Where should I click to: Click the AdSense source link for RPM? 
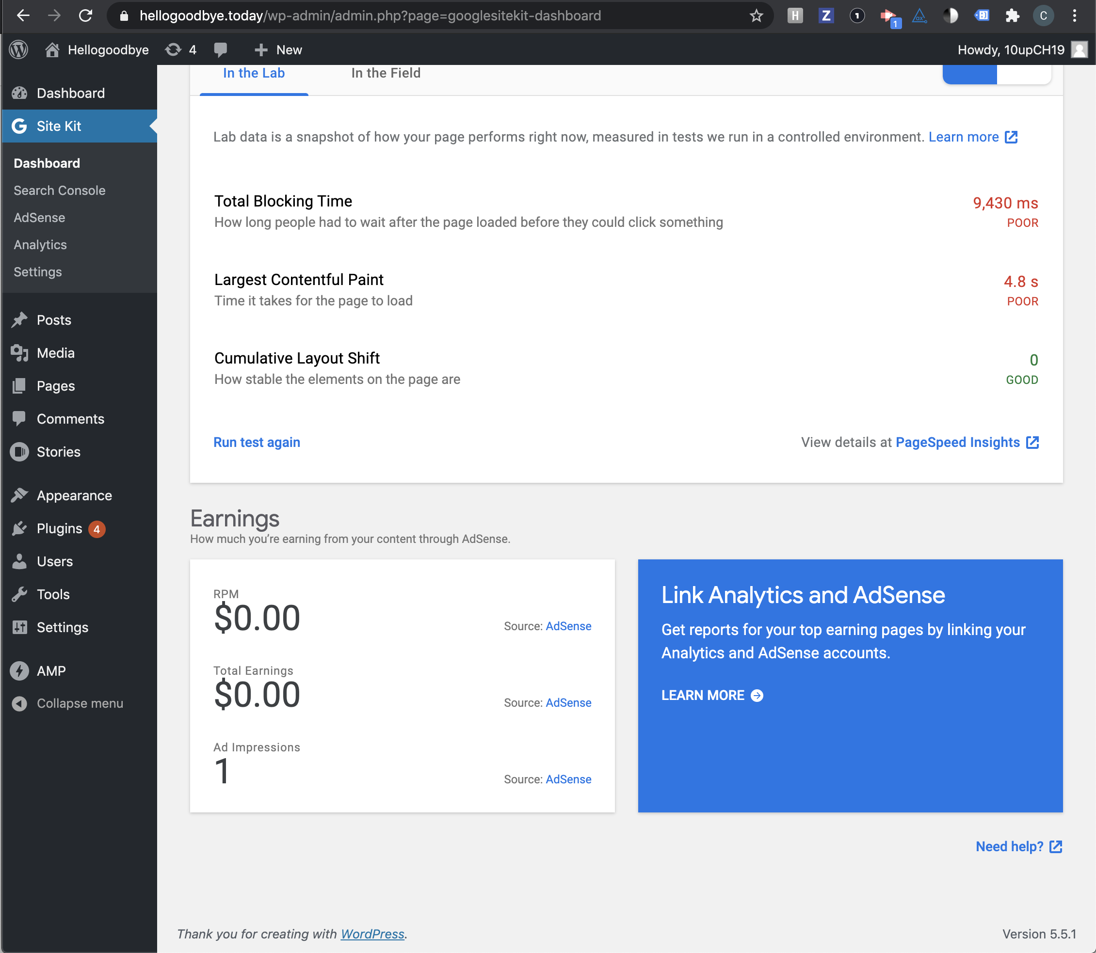click(x=569, y=626)
